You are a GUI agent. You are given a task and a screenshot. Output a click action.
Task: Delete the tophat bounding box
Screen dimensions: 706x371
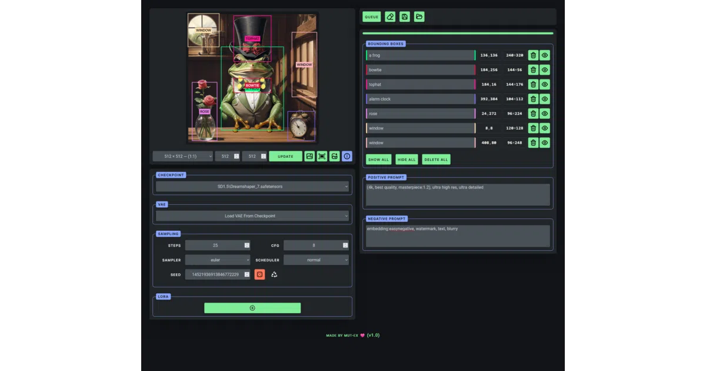click(533, 84)
